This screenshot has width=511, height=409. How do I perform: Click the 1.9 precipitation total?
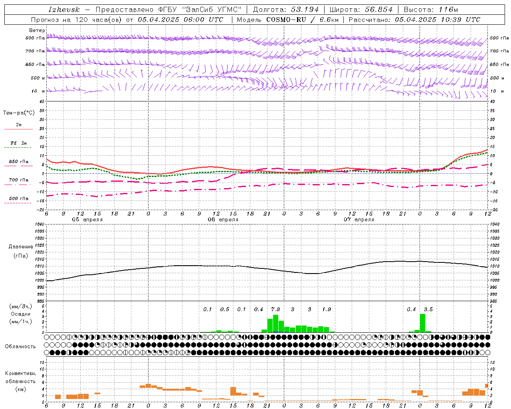pos(326,310)
